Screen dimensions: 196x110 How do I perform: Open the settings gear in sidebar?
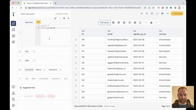click(x=13, y=105)
